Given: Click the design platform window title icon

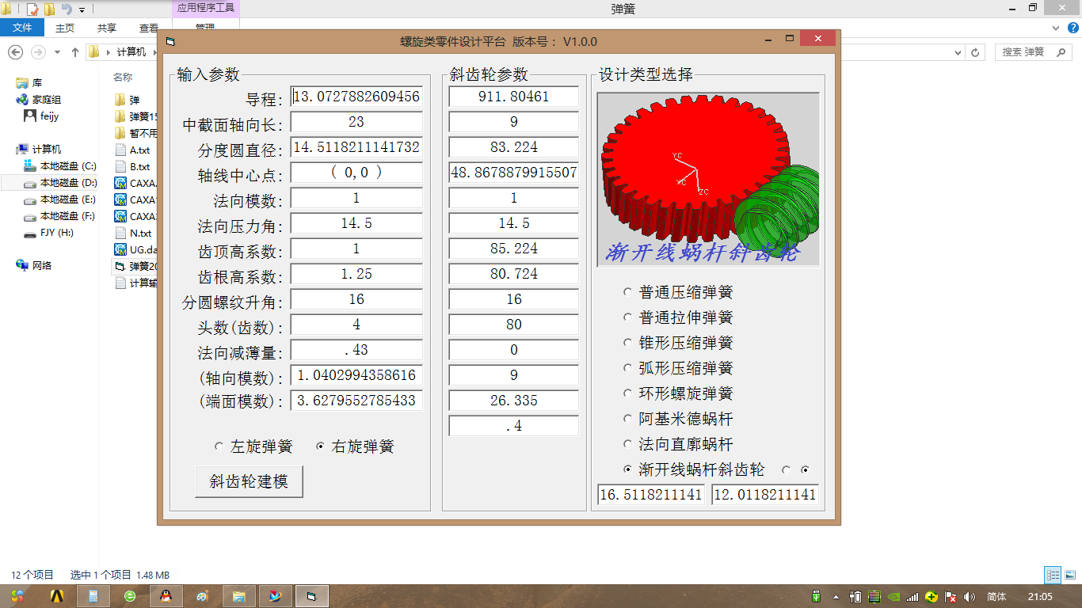Looking at the screenshot, I should point(170,41).
